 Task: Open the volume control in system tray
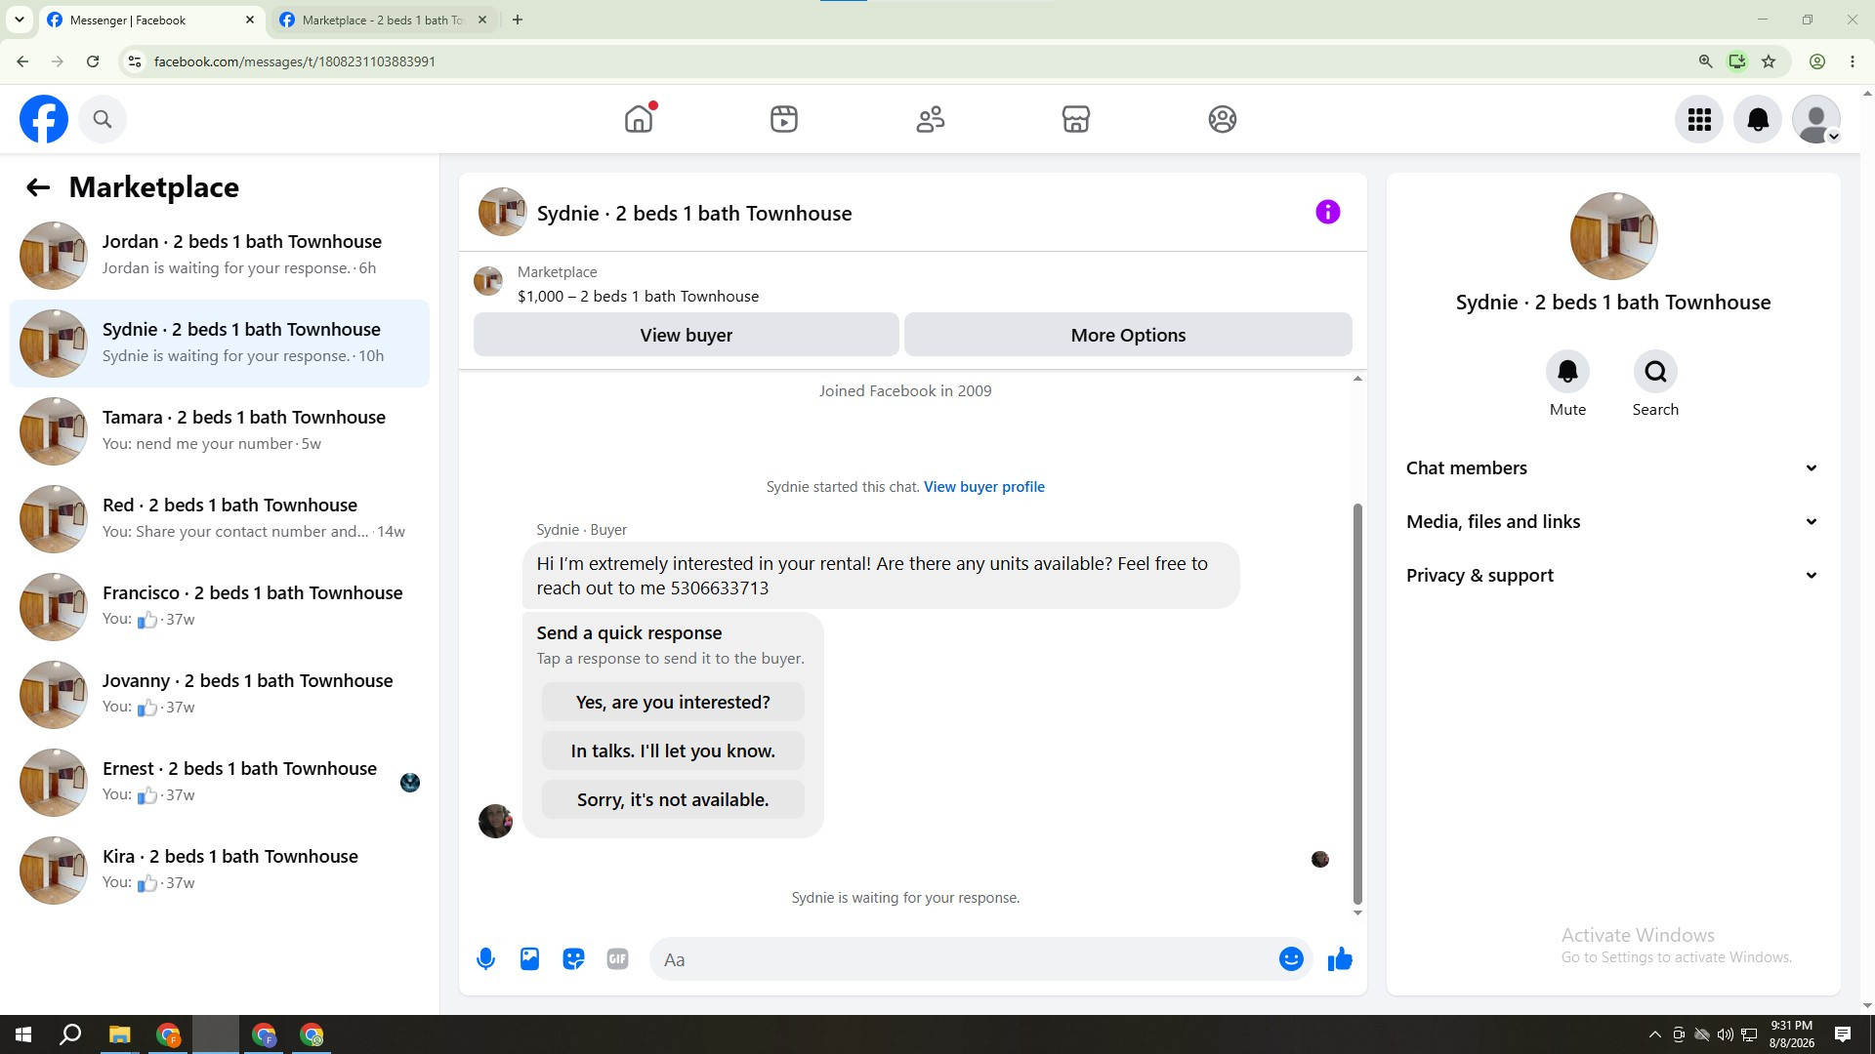click(x=1726, y=1034)
